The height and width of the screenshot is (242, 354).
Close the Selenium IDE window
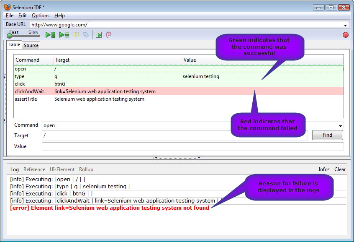(344, 8)
